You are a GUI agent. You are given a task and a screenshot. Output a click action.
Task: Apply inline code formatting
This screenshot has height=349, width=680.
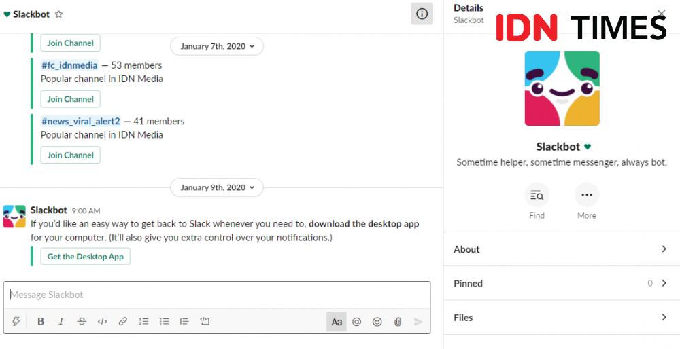coord(103,321)
